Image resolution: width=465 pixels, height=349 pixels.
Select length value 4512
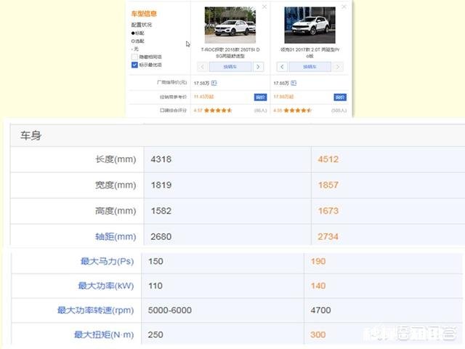coord(328,159)
